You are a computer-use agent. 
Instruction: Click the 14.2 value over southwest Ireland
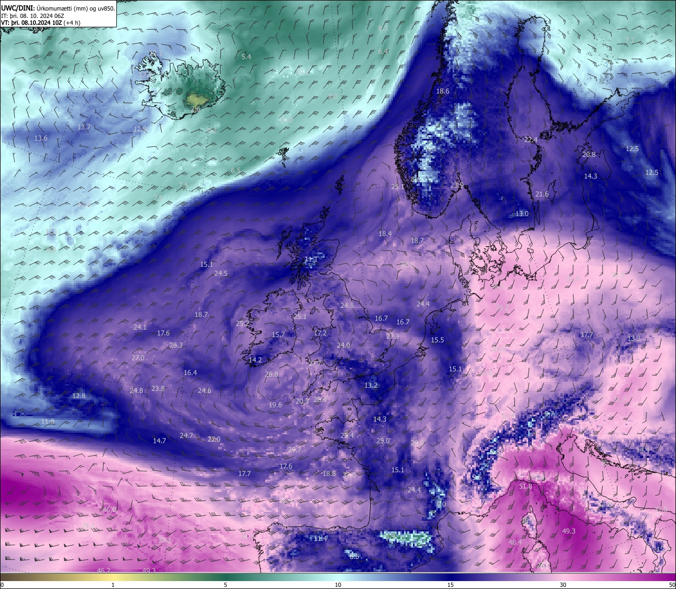pos(255,360)
